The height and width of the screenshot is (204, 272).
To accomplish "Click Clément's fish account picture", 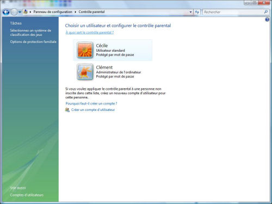I will click(85, 72).
